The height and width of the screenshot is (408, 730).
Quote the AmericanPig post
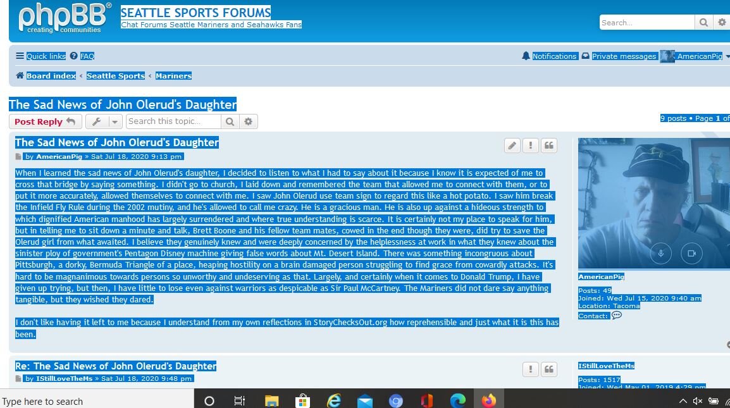[549, 145]
